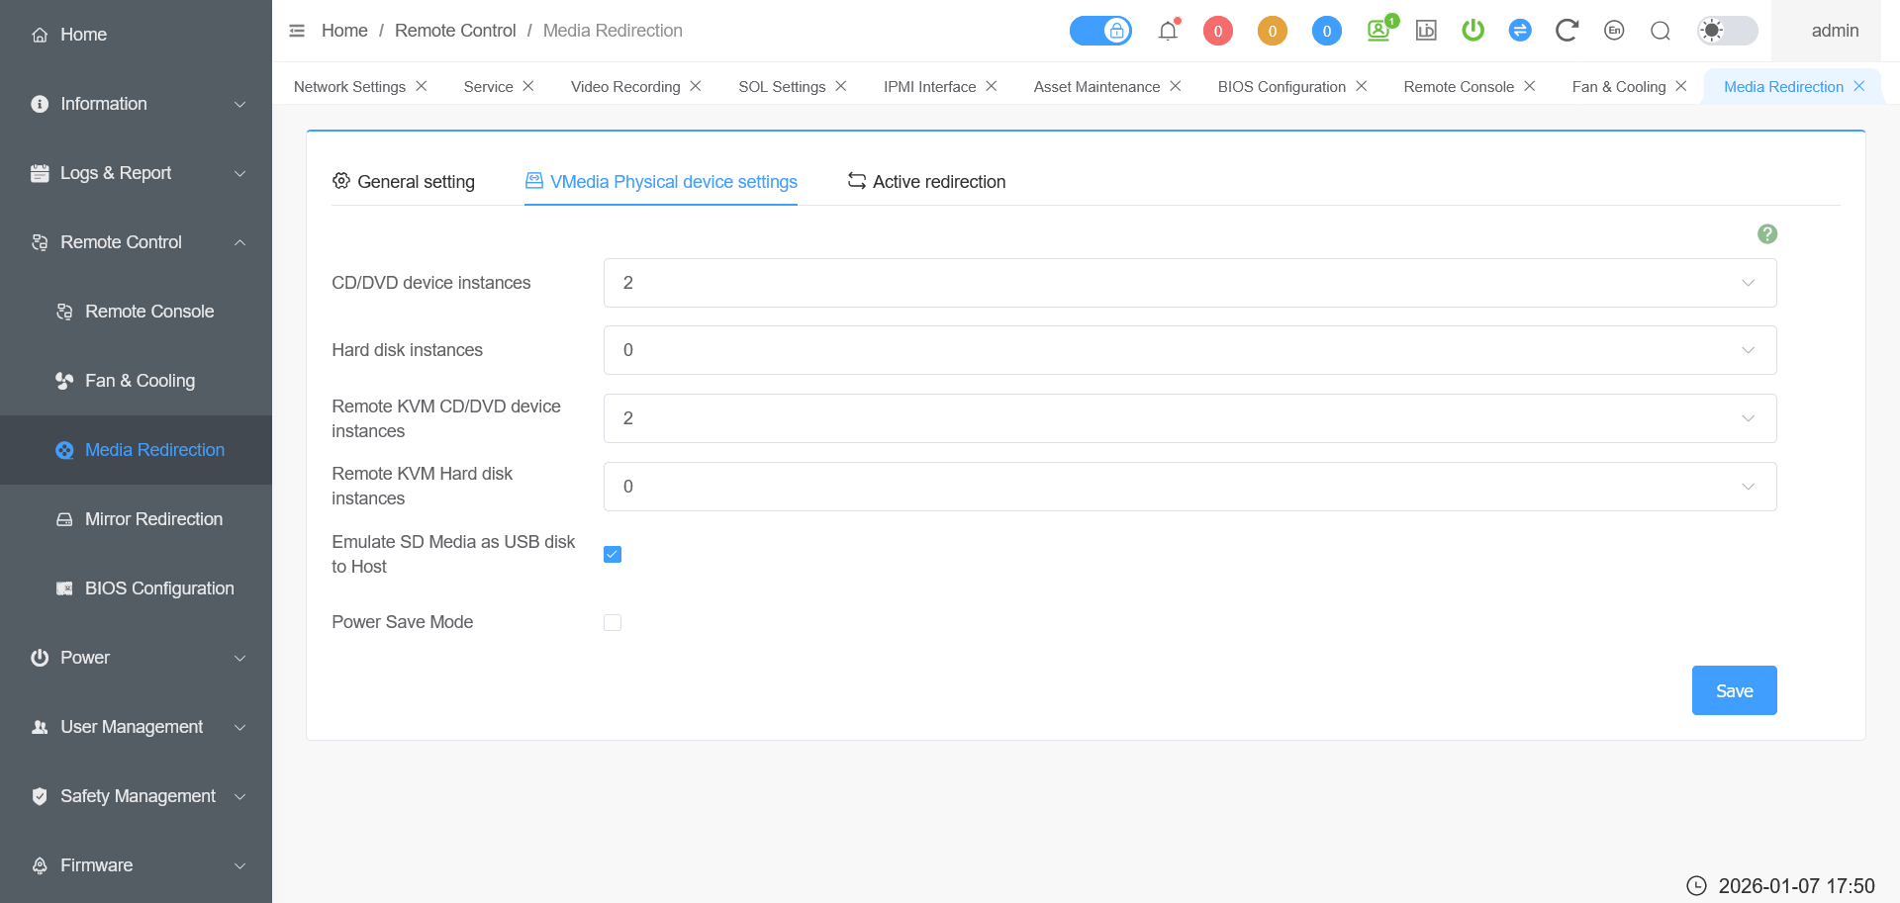The width and height of the screenshot is (1900, 903).
Task: Close the BIOS Configuration tab
Action: [1362, 86]
